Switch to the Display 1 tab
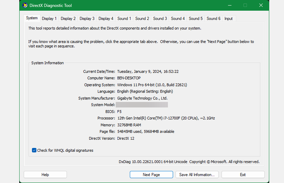 pyautogui.click(x=49, y=19)
